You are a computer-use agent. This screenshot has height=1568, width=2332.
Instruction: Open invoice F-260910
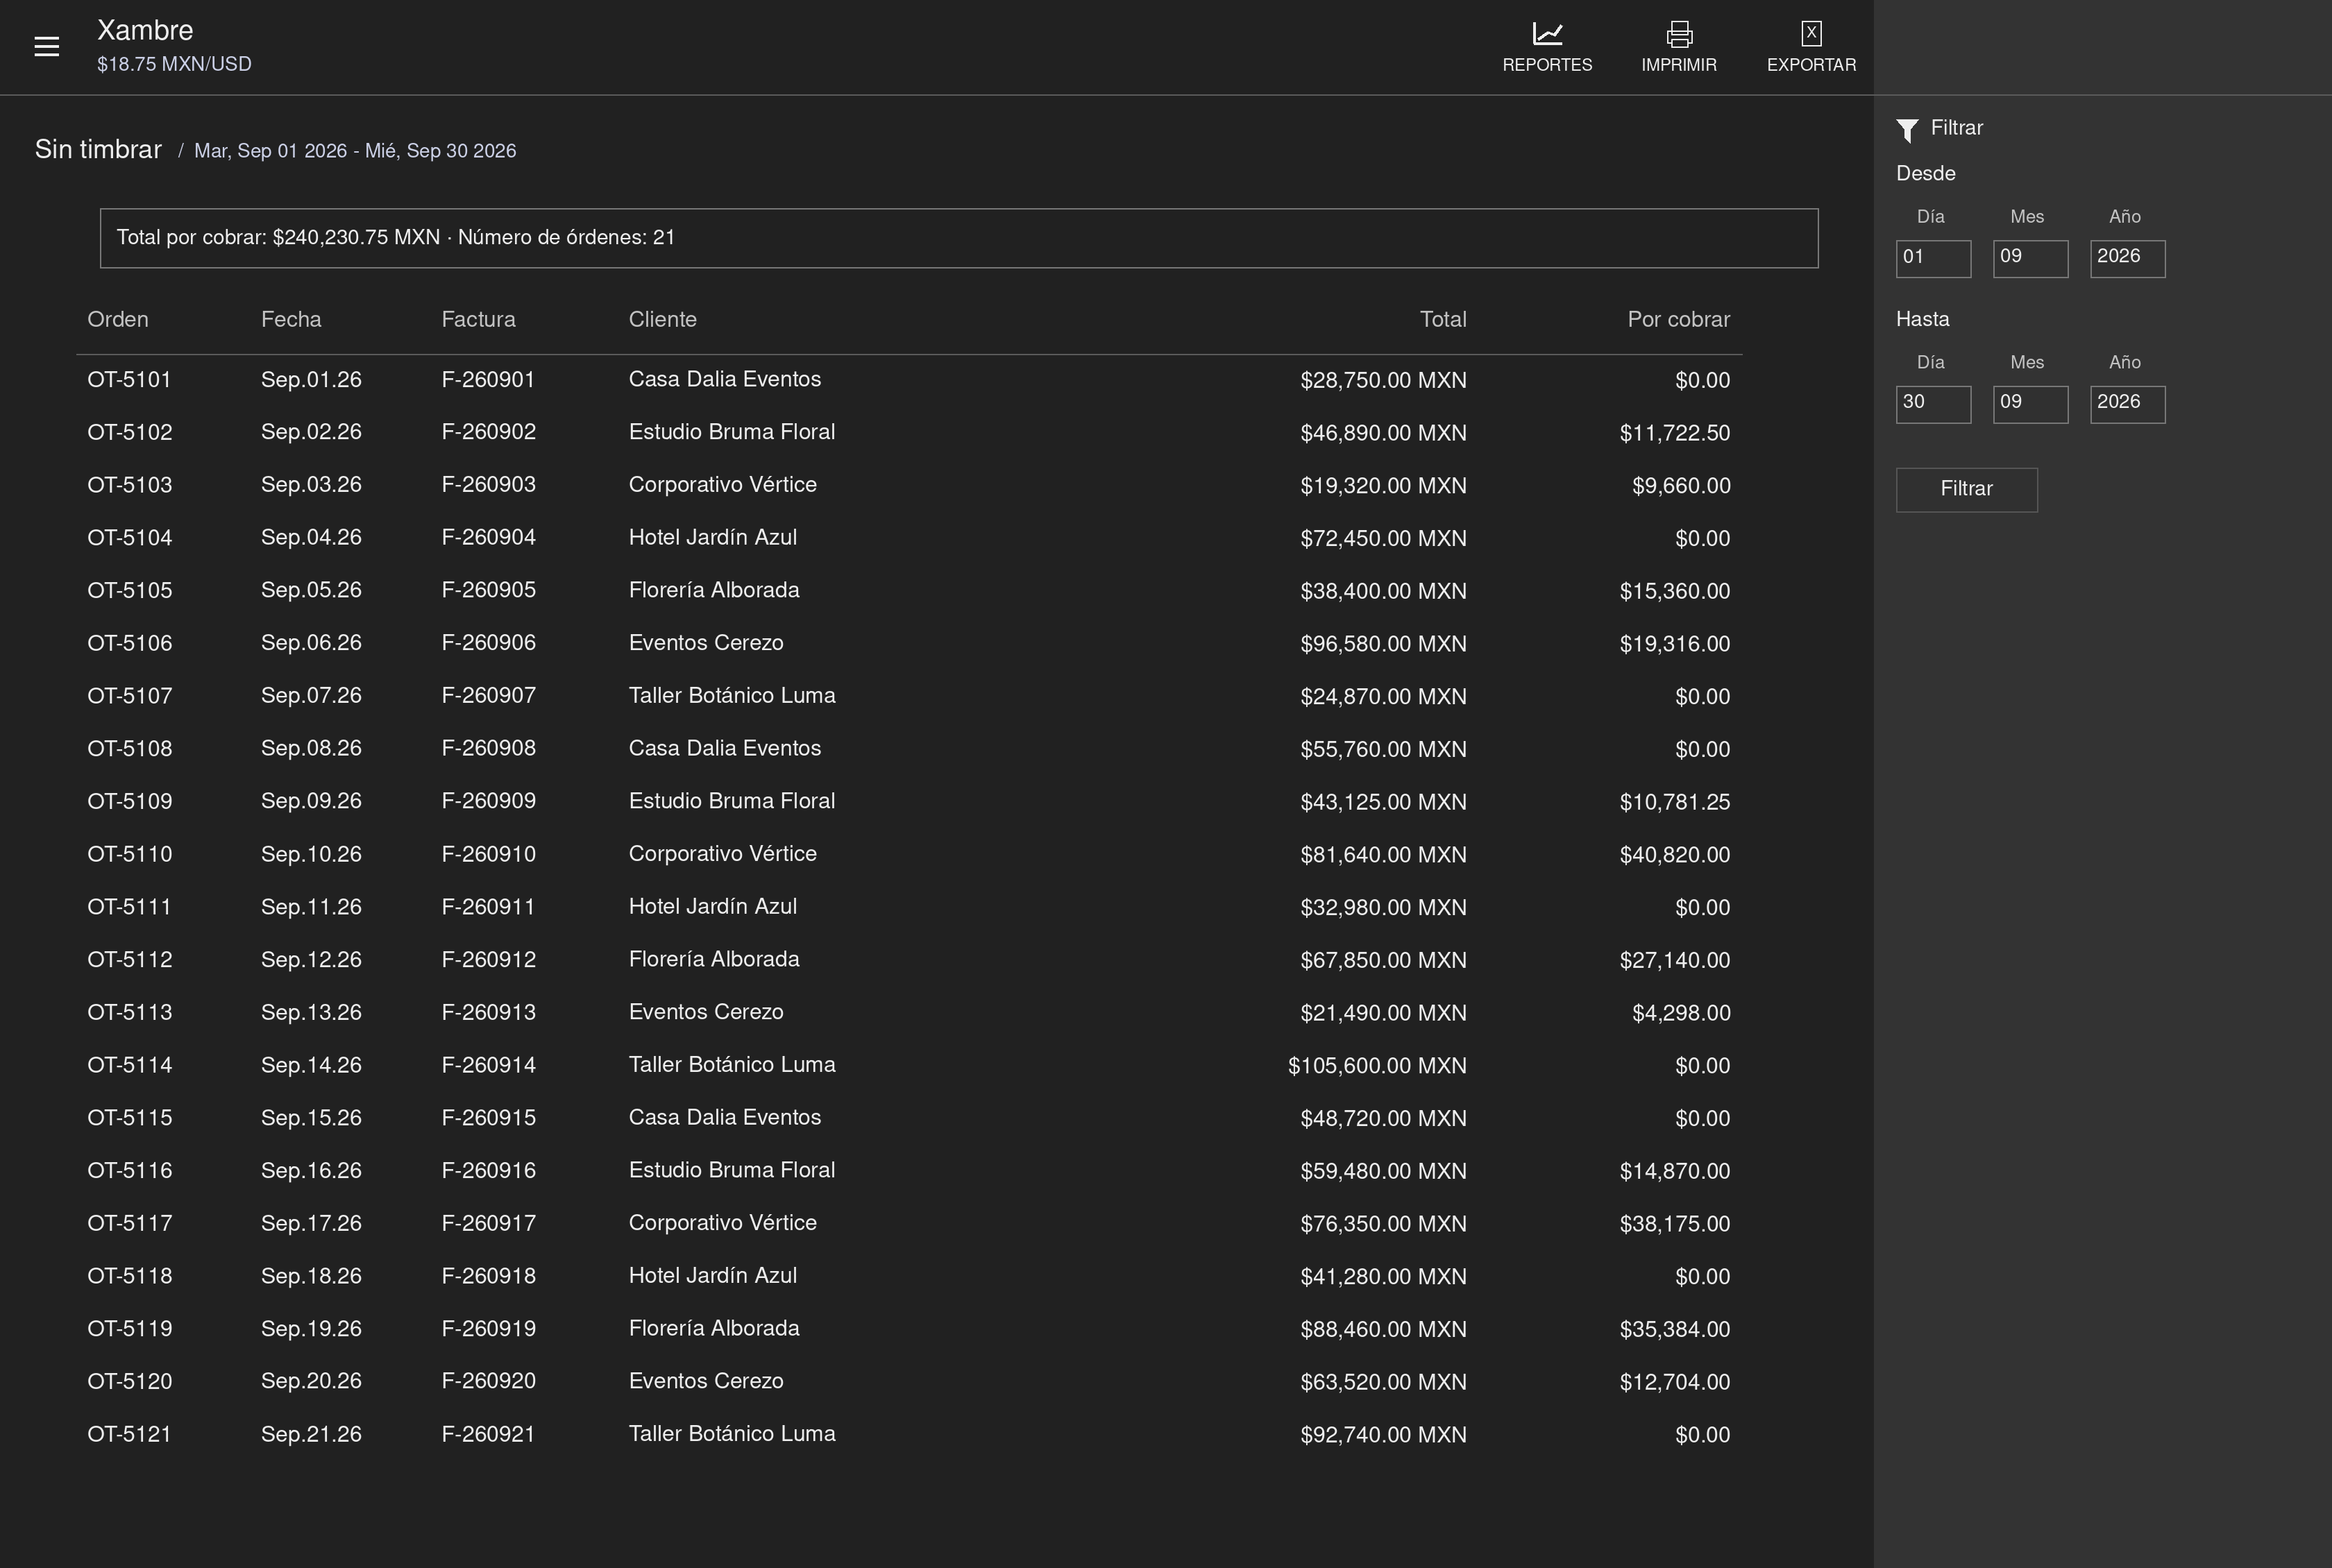tap(488, 855)
